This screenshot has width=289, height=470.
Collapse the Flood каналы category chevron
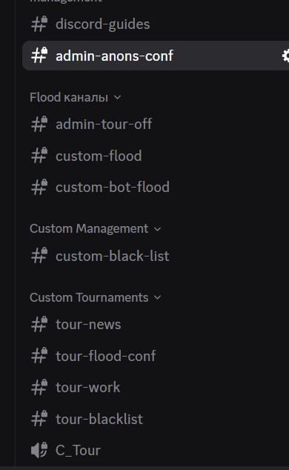[117, 97]
